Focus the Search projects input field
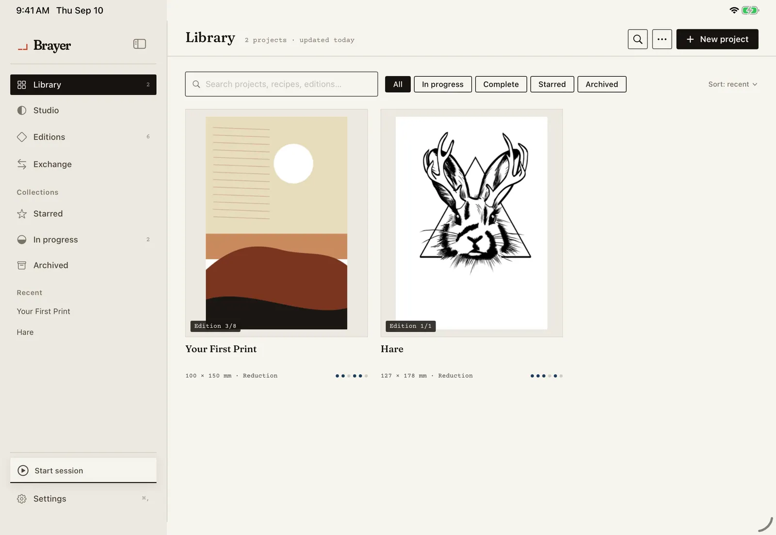Viewport: 776px width, 535px height. point(281,84)
